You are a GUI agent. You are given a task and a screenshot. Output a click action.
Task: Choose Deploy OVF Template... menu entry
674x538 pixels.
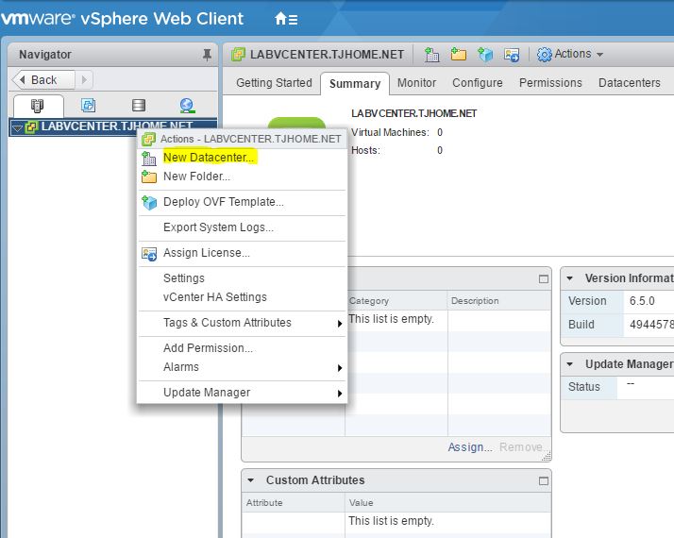tap(224, 202)
